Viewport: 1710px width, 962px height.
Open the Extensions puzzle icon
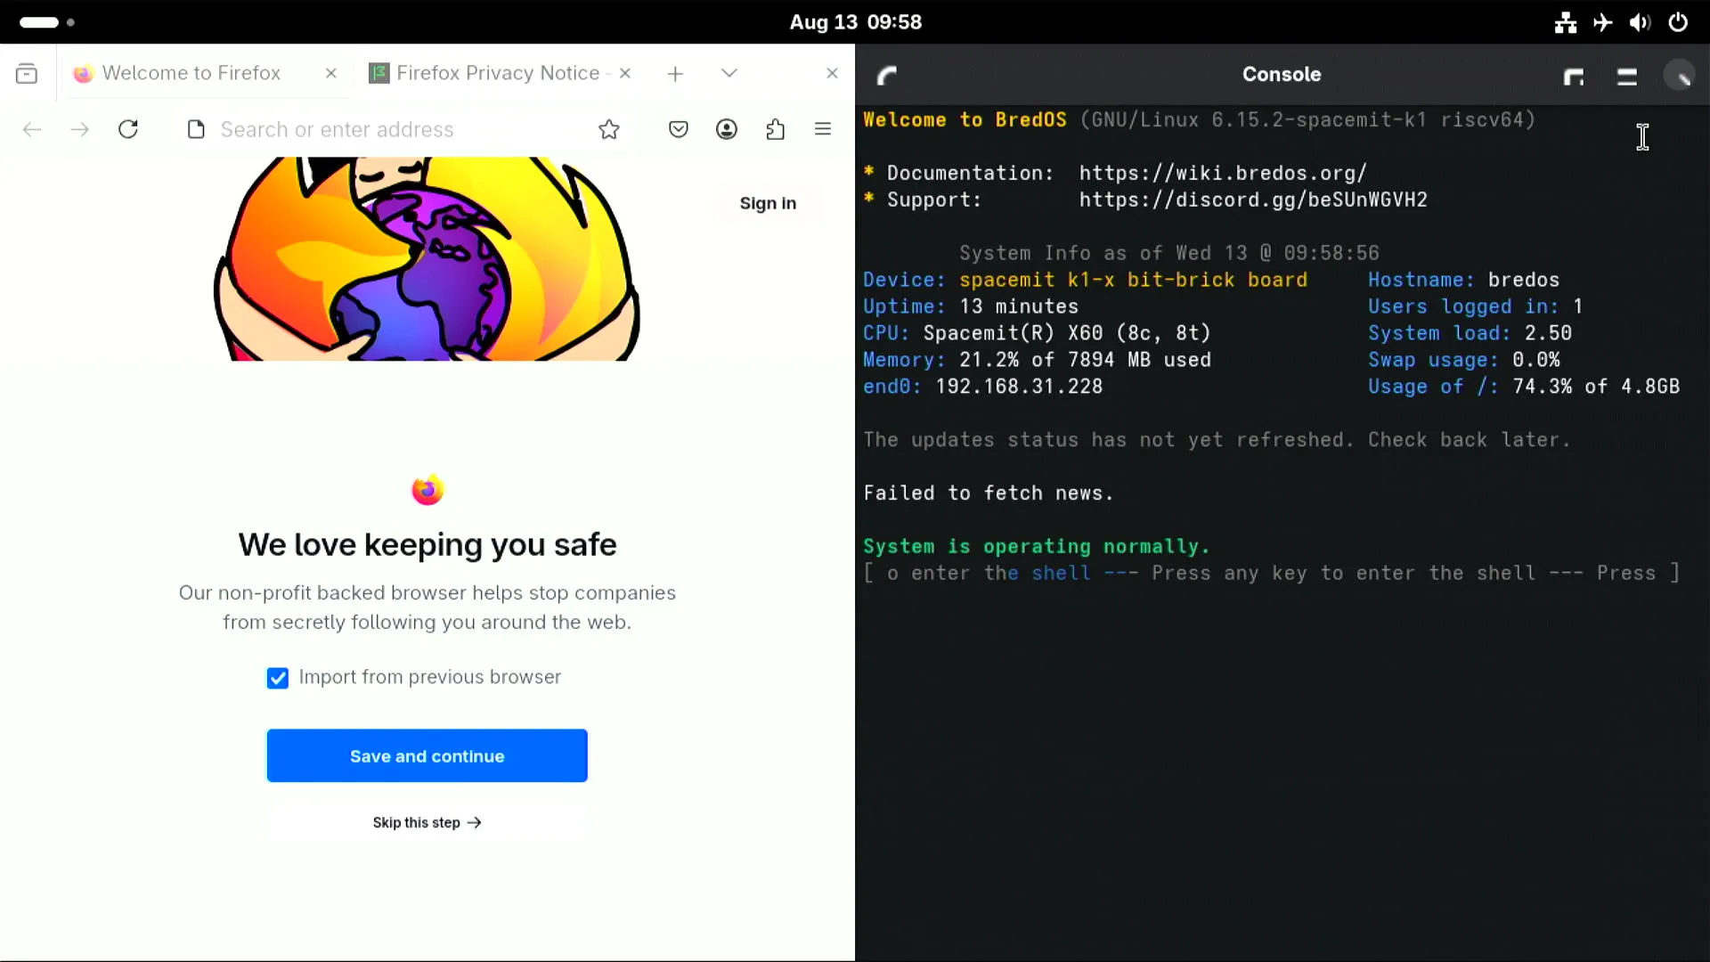click(x=775, y=129)
